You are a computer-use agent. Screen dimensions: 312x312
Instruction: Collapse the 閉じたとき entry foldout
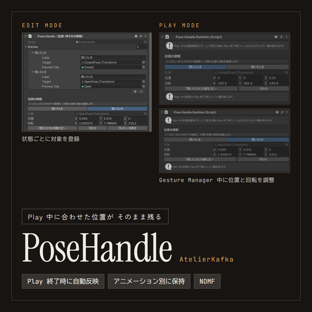33,53
